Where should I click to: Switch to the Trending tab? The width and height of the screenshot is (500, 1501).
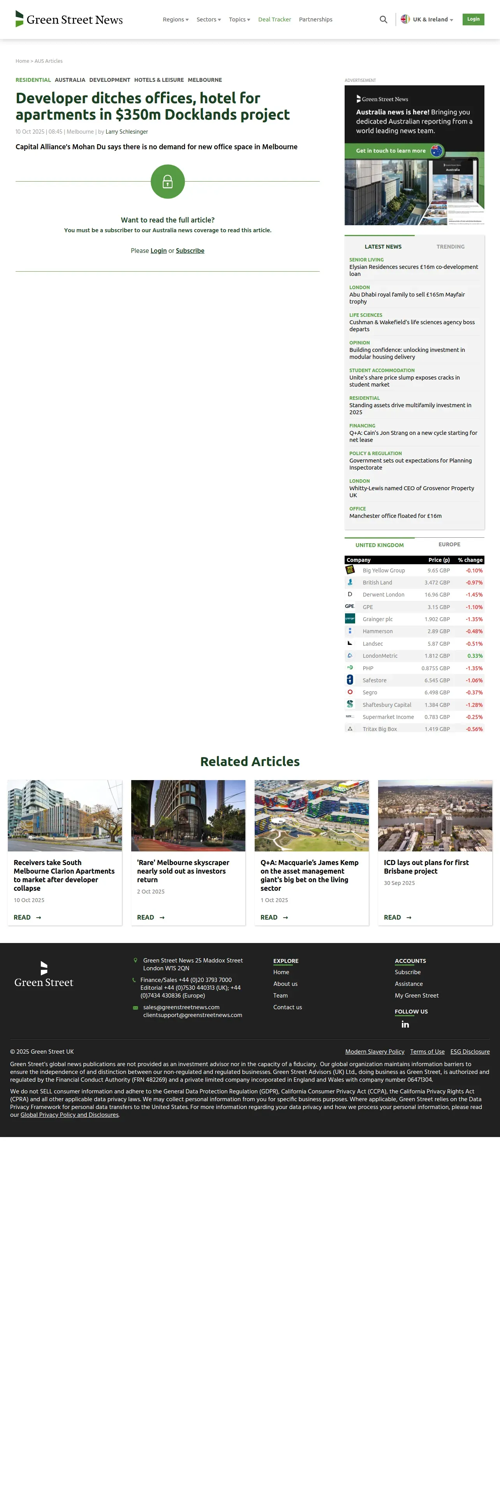(451, 247)
